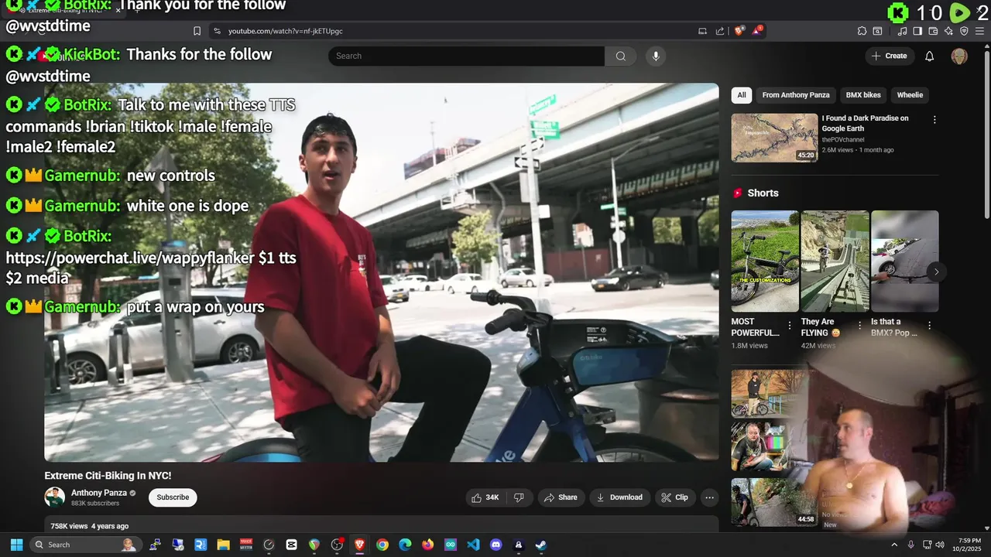Like the video showing 34K likes
Screen dimensions: 991x557
pos(485,497)
